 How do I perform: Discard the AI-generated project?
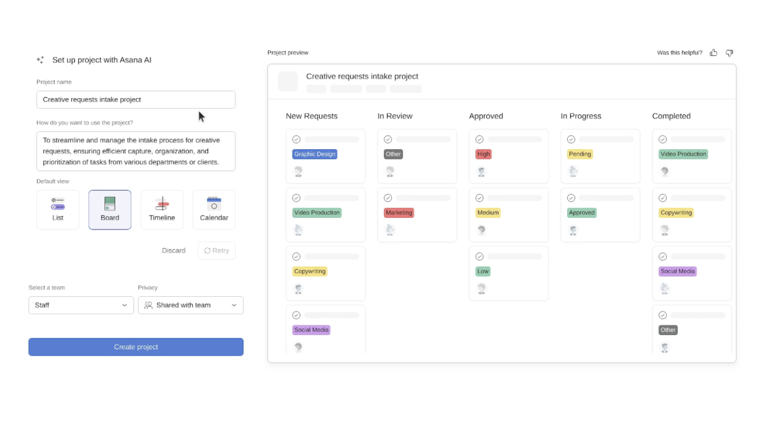click(x=174, y=250)
